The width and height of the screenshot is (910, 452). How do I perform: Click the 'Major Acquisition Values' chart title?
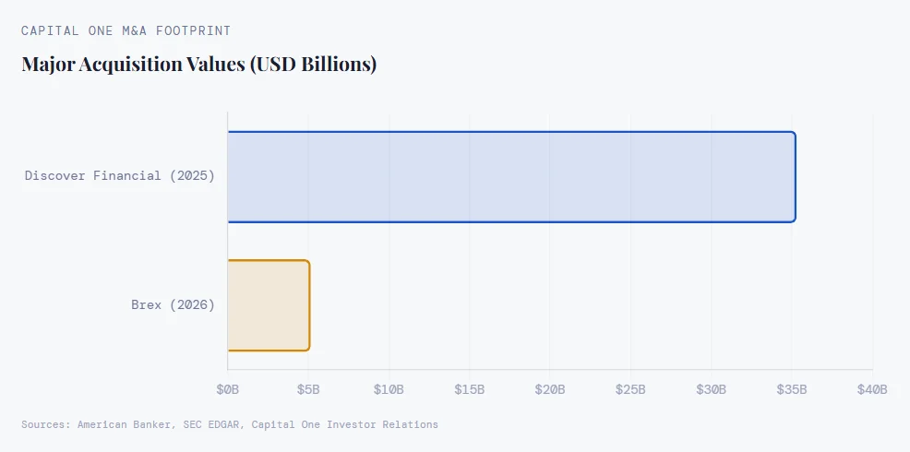[198, 65]
